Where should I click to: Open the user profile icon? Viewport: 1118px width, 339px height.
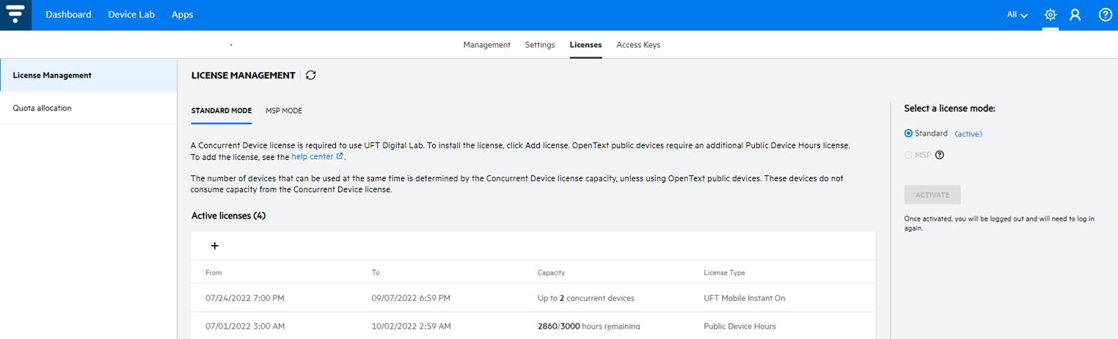[x=1075, y=15]
